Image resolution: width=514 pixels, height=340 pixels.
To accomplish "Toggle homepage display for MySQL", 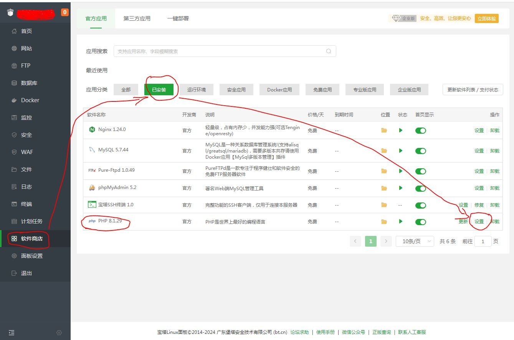I will click(421, 151).
